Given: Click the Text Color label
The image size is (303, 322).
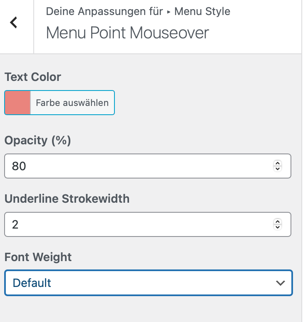Looking at the screenshot, I should [x=33, y=77].
